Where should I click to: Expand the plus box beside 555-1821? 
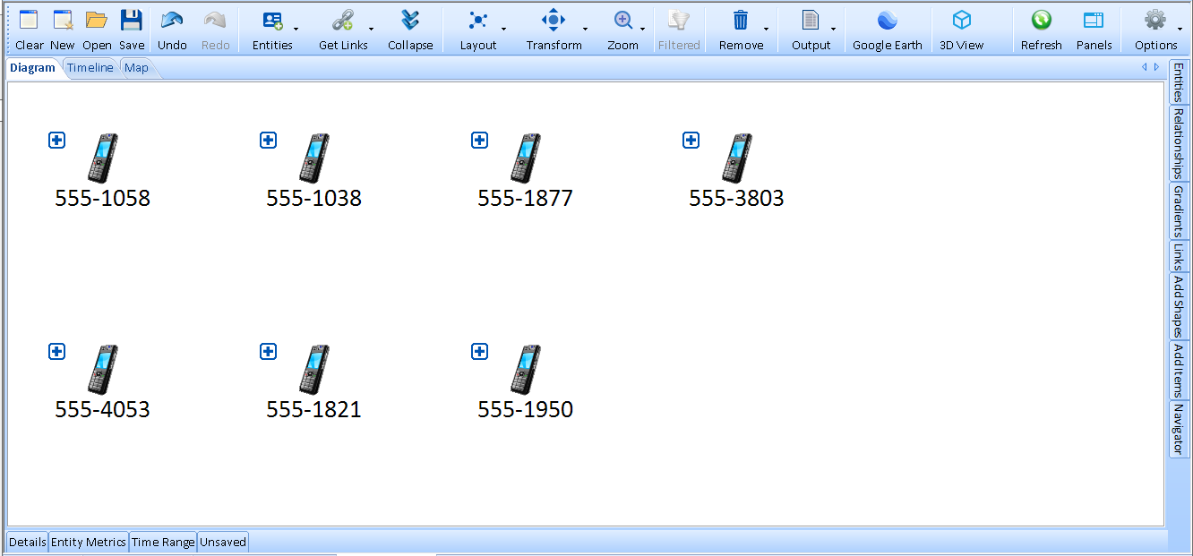click(x=268, y=351)
